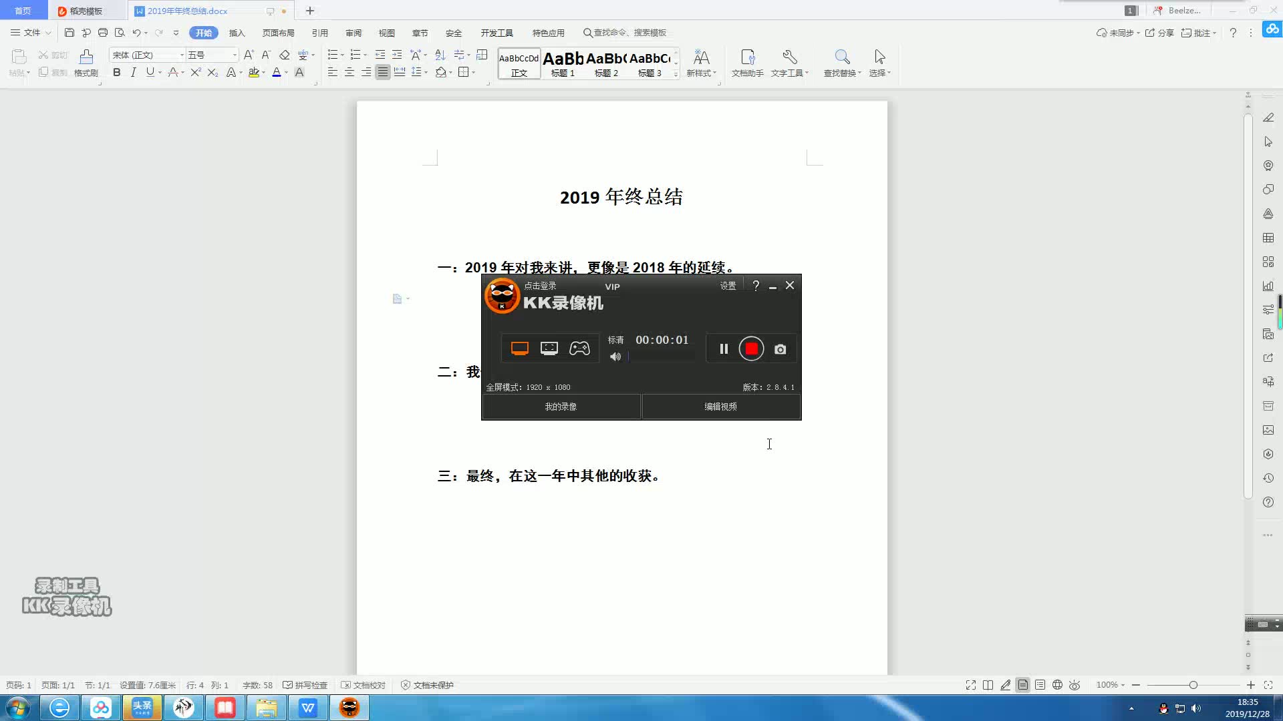Click the Format Painter brush
The height and width of the screenshot is (721, 1283).
pyautogui.click(x=86, y=63)
